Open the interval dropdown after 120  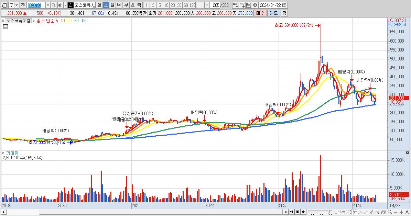tap(207, 5)
